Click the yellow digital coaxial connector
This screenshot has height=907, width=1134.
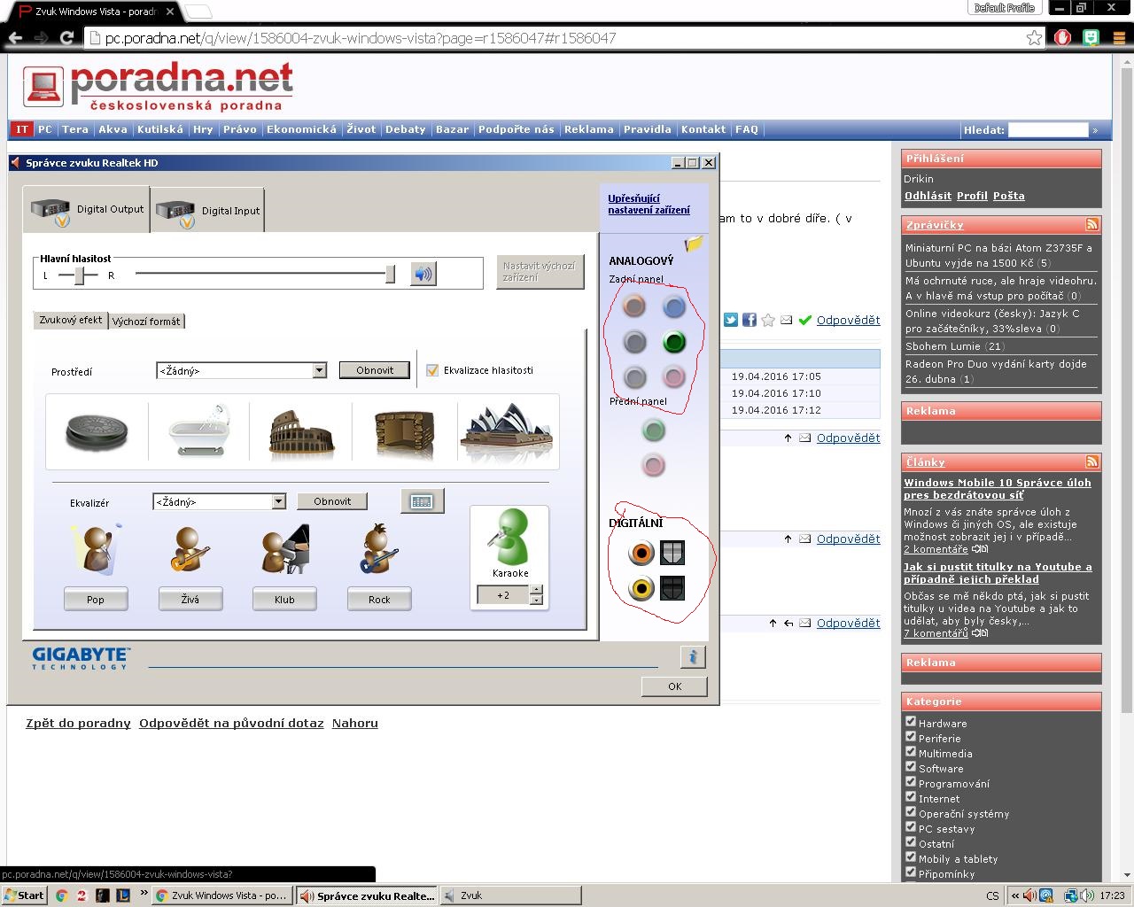click(x=641, y=588)
